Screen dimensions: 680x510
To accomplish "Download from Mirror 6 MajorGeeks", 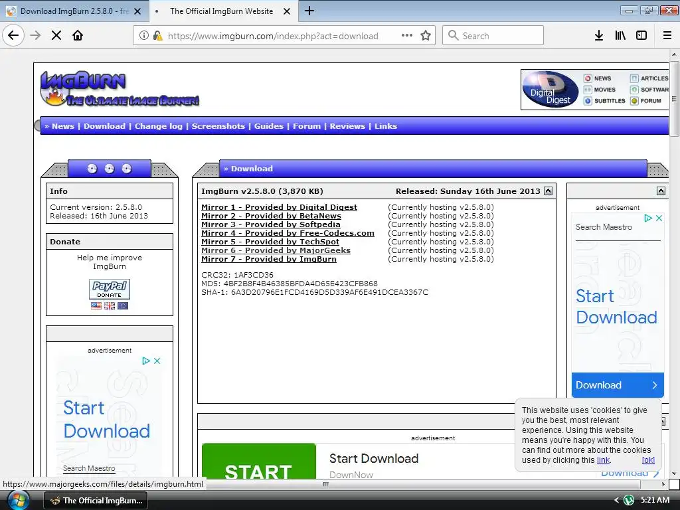I will click(x=276, y=250).
